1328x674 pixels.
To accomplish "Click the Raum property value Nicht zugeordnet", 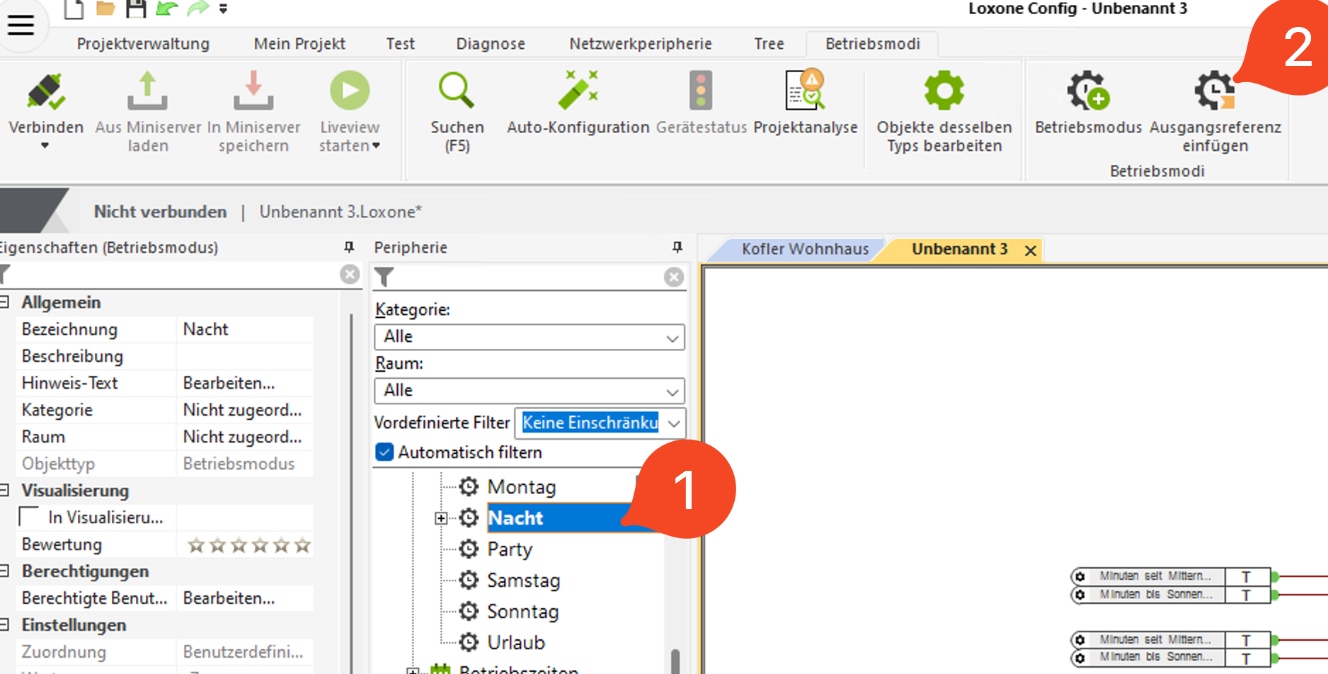I will tap(244, 437).
